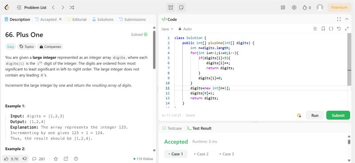Pick a random problem shuffle icon
The height and width of the screenshot is (163, 355).
[72, 8]
